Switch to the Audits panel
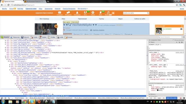The width and height of the screenshot is (186, 104). [60, 37]
